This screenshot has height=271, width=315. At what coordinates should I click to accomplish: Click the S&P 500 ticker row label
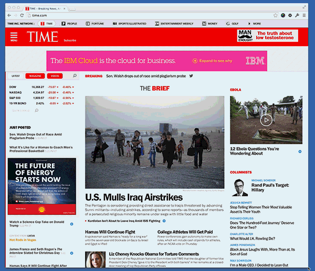[15, 98]
